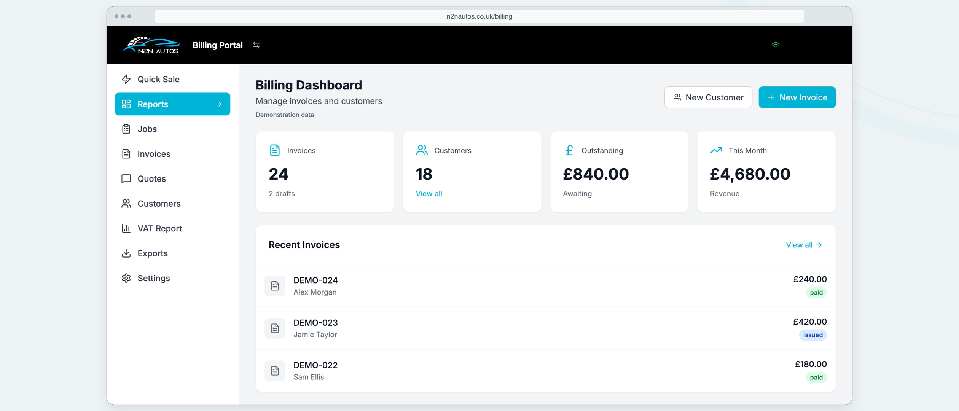959x411 pixels.
Task: Click the £840.00 outstanding amount
Action: (596, 174)
